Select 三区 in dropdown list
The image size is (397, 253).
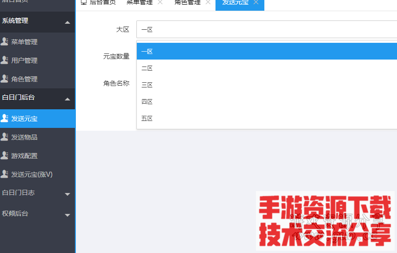coord(267,85)
